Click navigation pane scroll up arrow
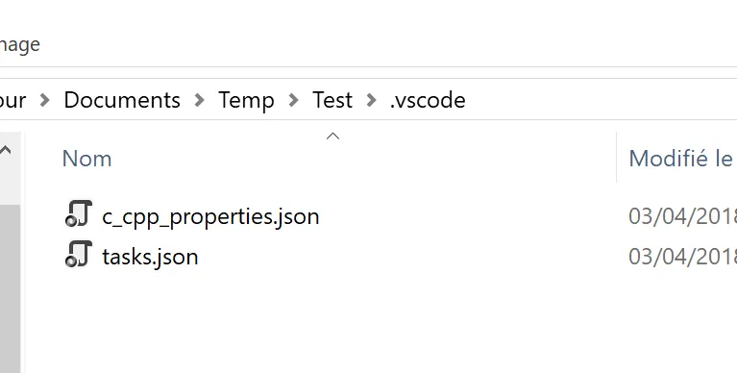Screen dimensions: 737x373 tap(6, 150)
